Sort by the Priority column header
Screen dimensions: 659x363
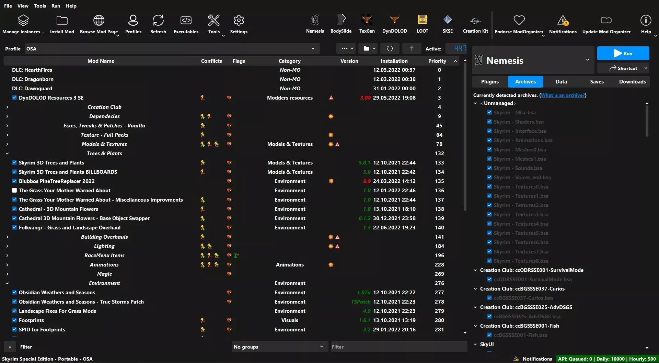437,61
